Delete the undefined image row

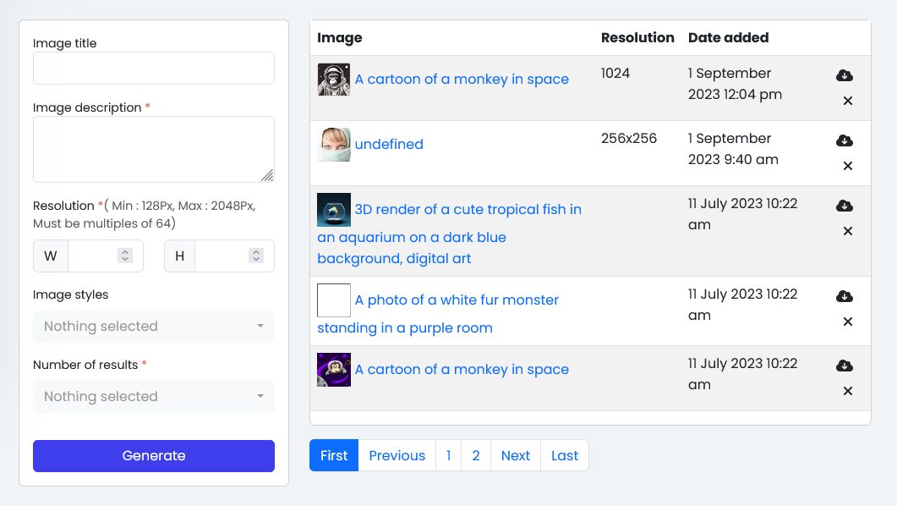[x=848, y=166]
